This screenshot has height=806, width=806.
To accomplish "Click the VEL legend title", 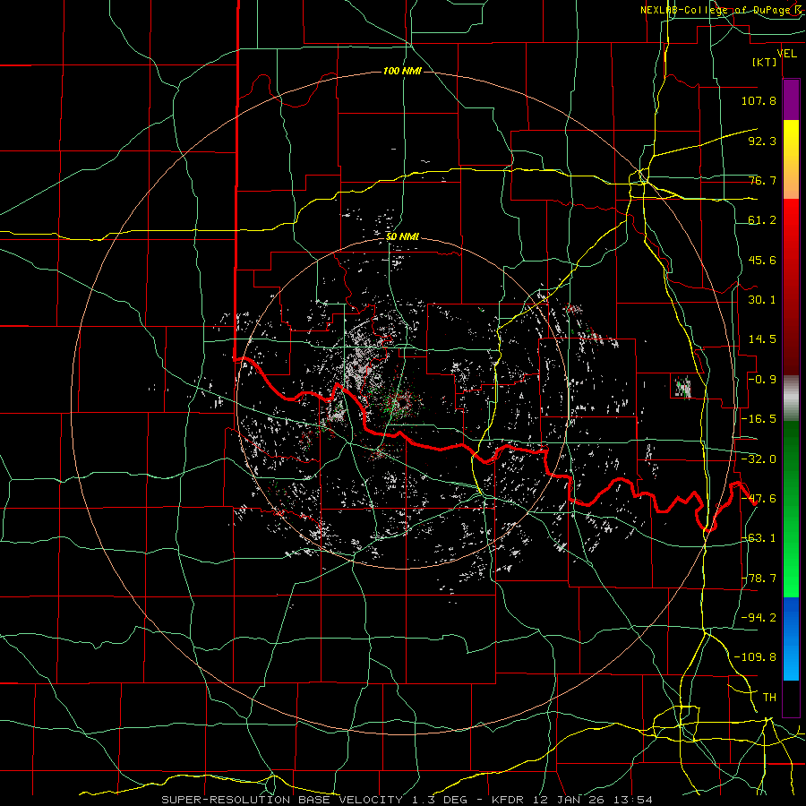I will (x=786, y=54).
